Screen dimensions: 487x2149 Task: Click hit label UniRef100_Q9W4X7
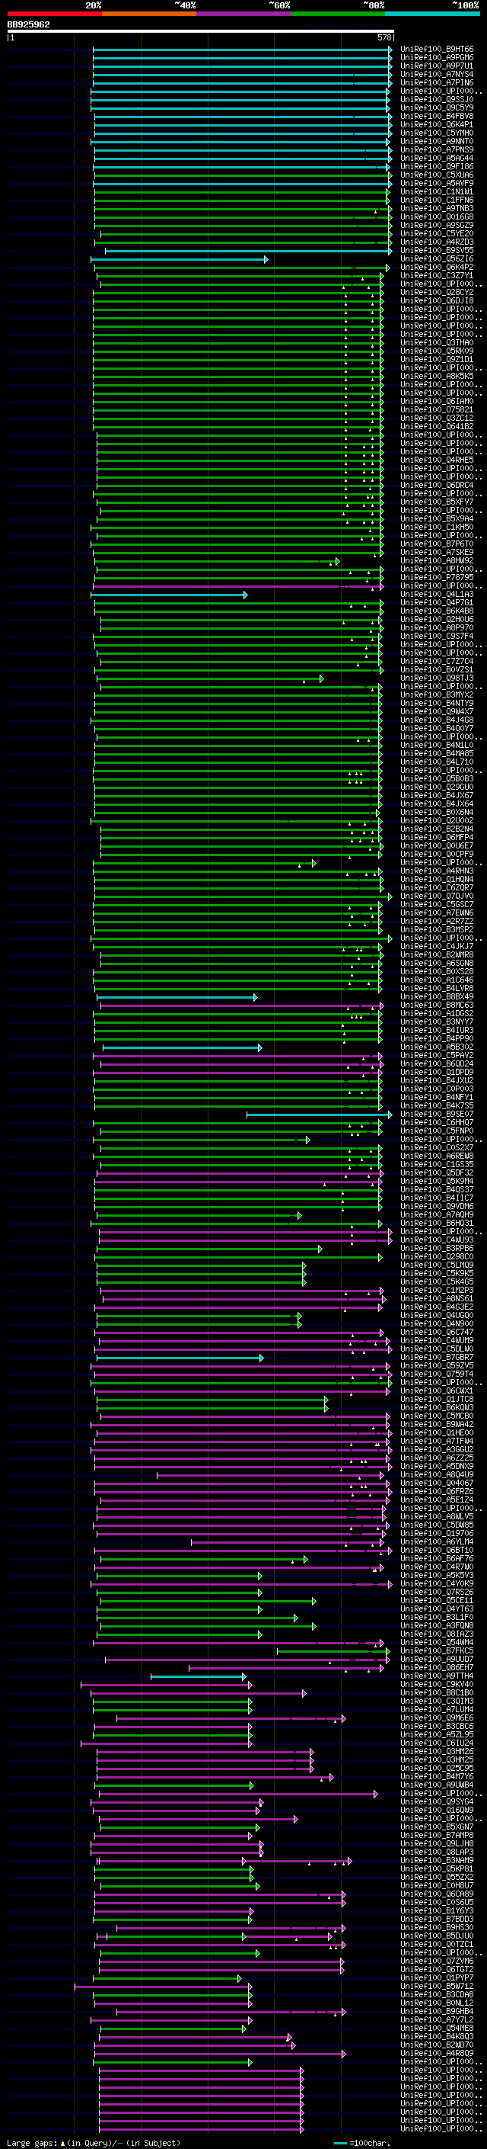[x=437, y=711]
